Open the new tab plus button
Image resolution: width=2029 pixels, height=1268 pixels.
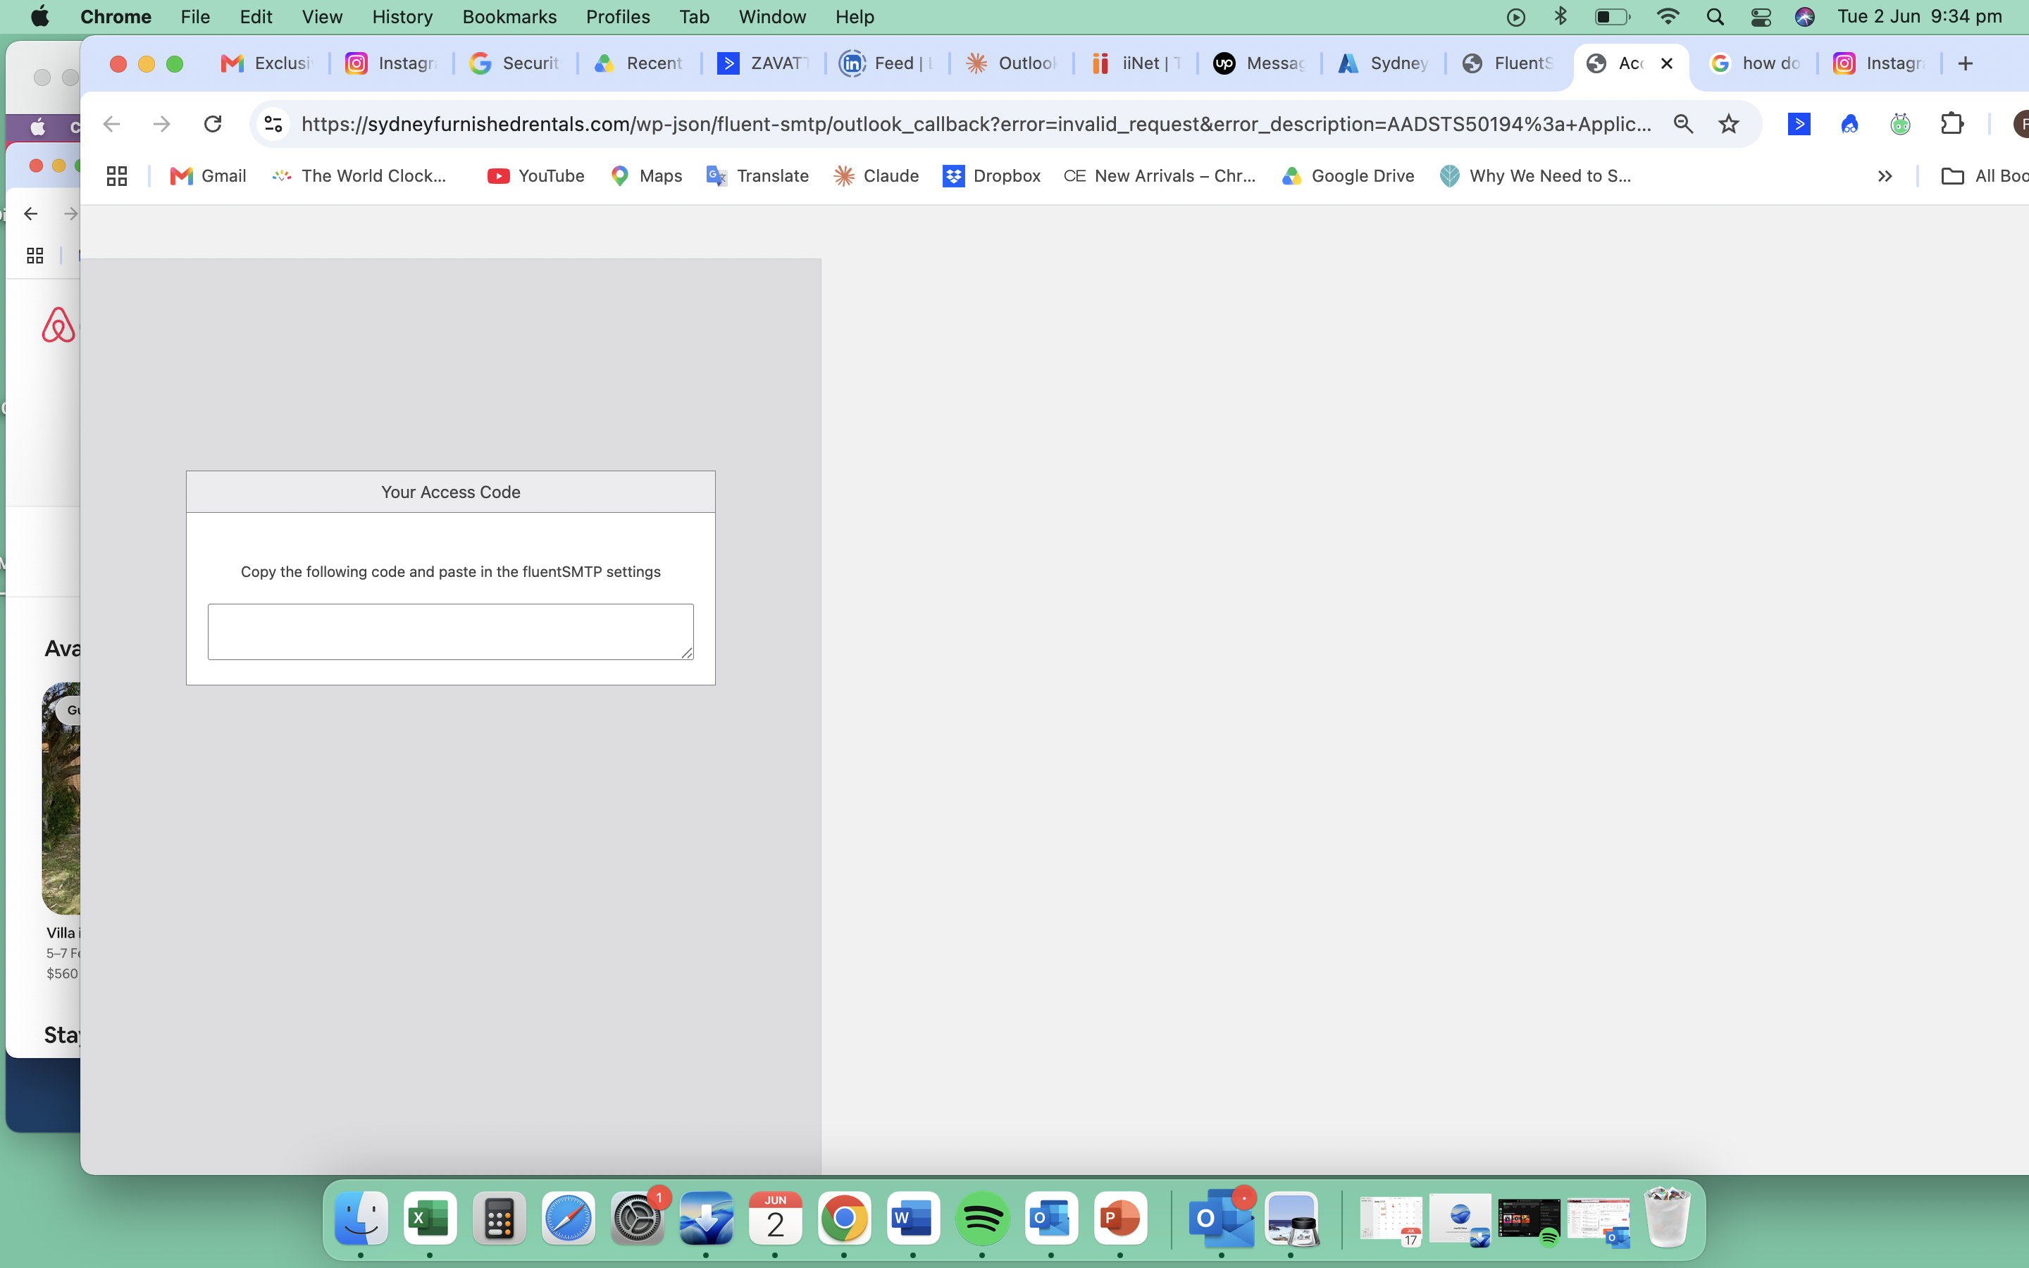coord(1966,63)
